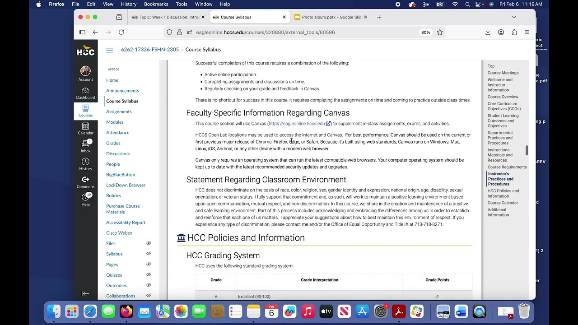578x325 pixels.
Task: Open the Bookmarks menu
Action: 156,4
